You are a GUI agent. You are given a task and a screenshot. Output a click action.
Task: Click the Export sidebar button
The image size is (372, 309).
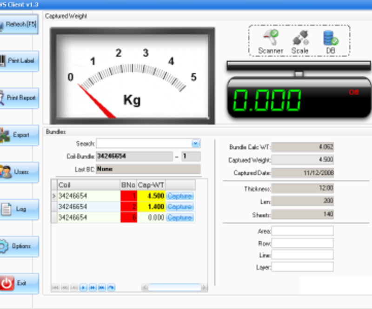click(x=19, y=135)
